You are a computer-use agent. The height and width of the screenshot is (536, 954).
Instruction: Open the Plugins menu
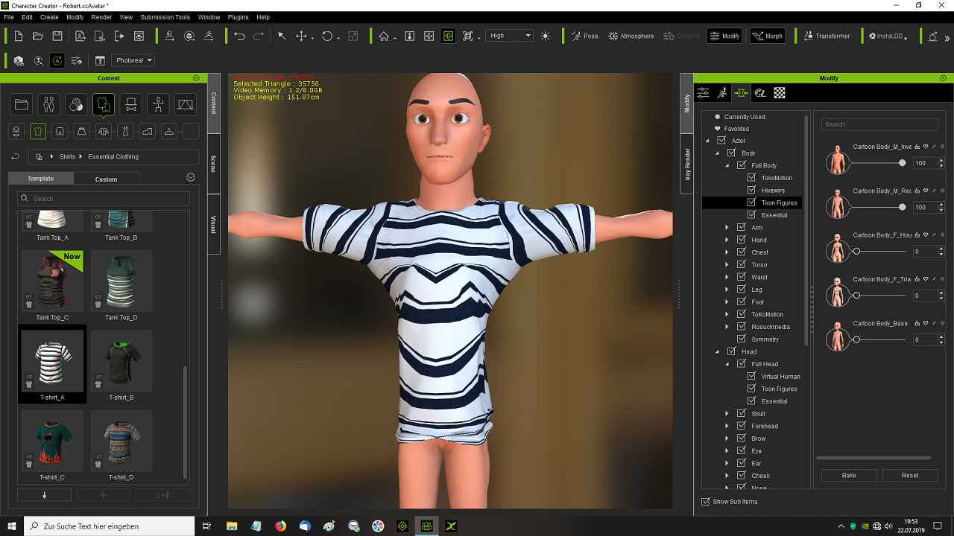(238, 17)
